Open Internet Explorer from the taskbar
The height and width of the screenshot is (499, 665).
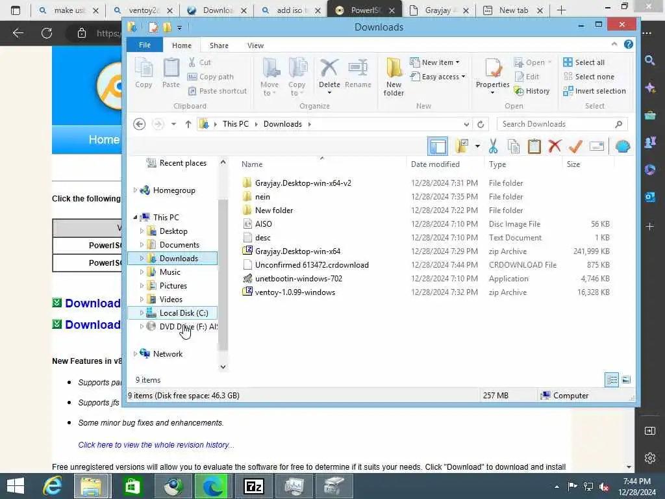coord(53,486)
